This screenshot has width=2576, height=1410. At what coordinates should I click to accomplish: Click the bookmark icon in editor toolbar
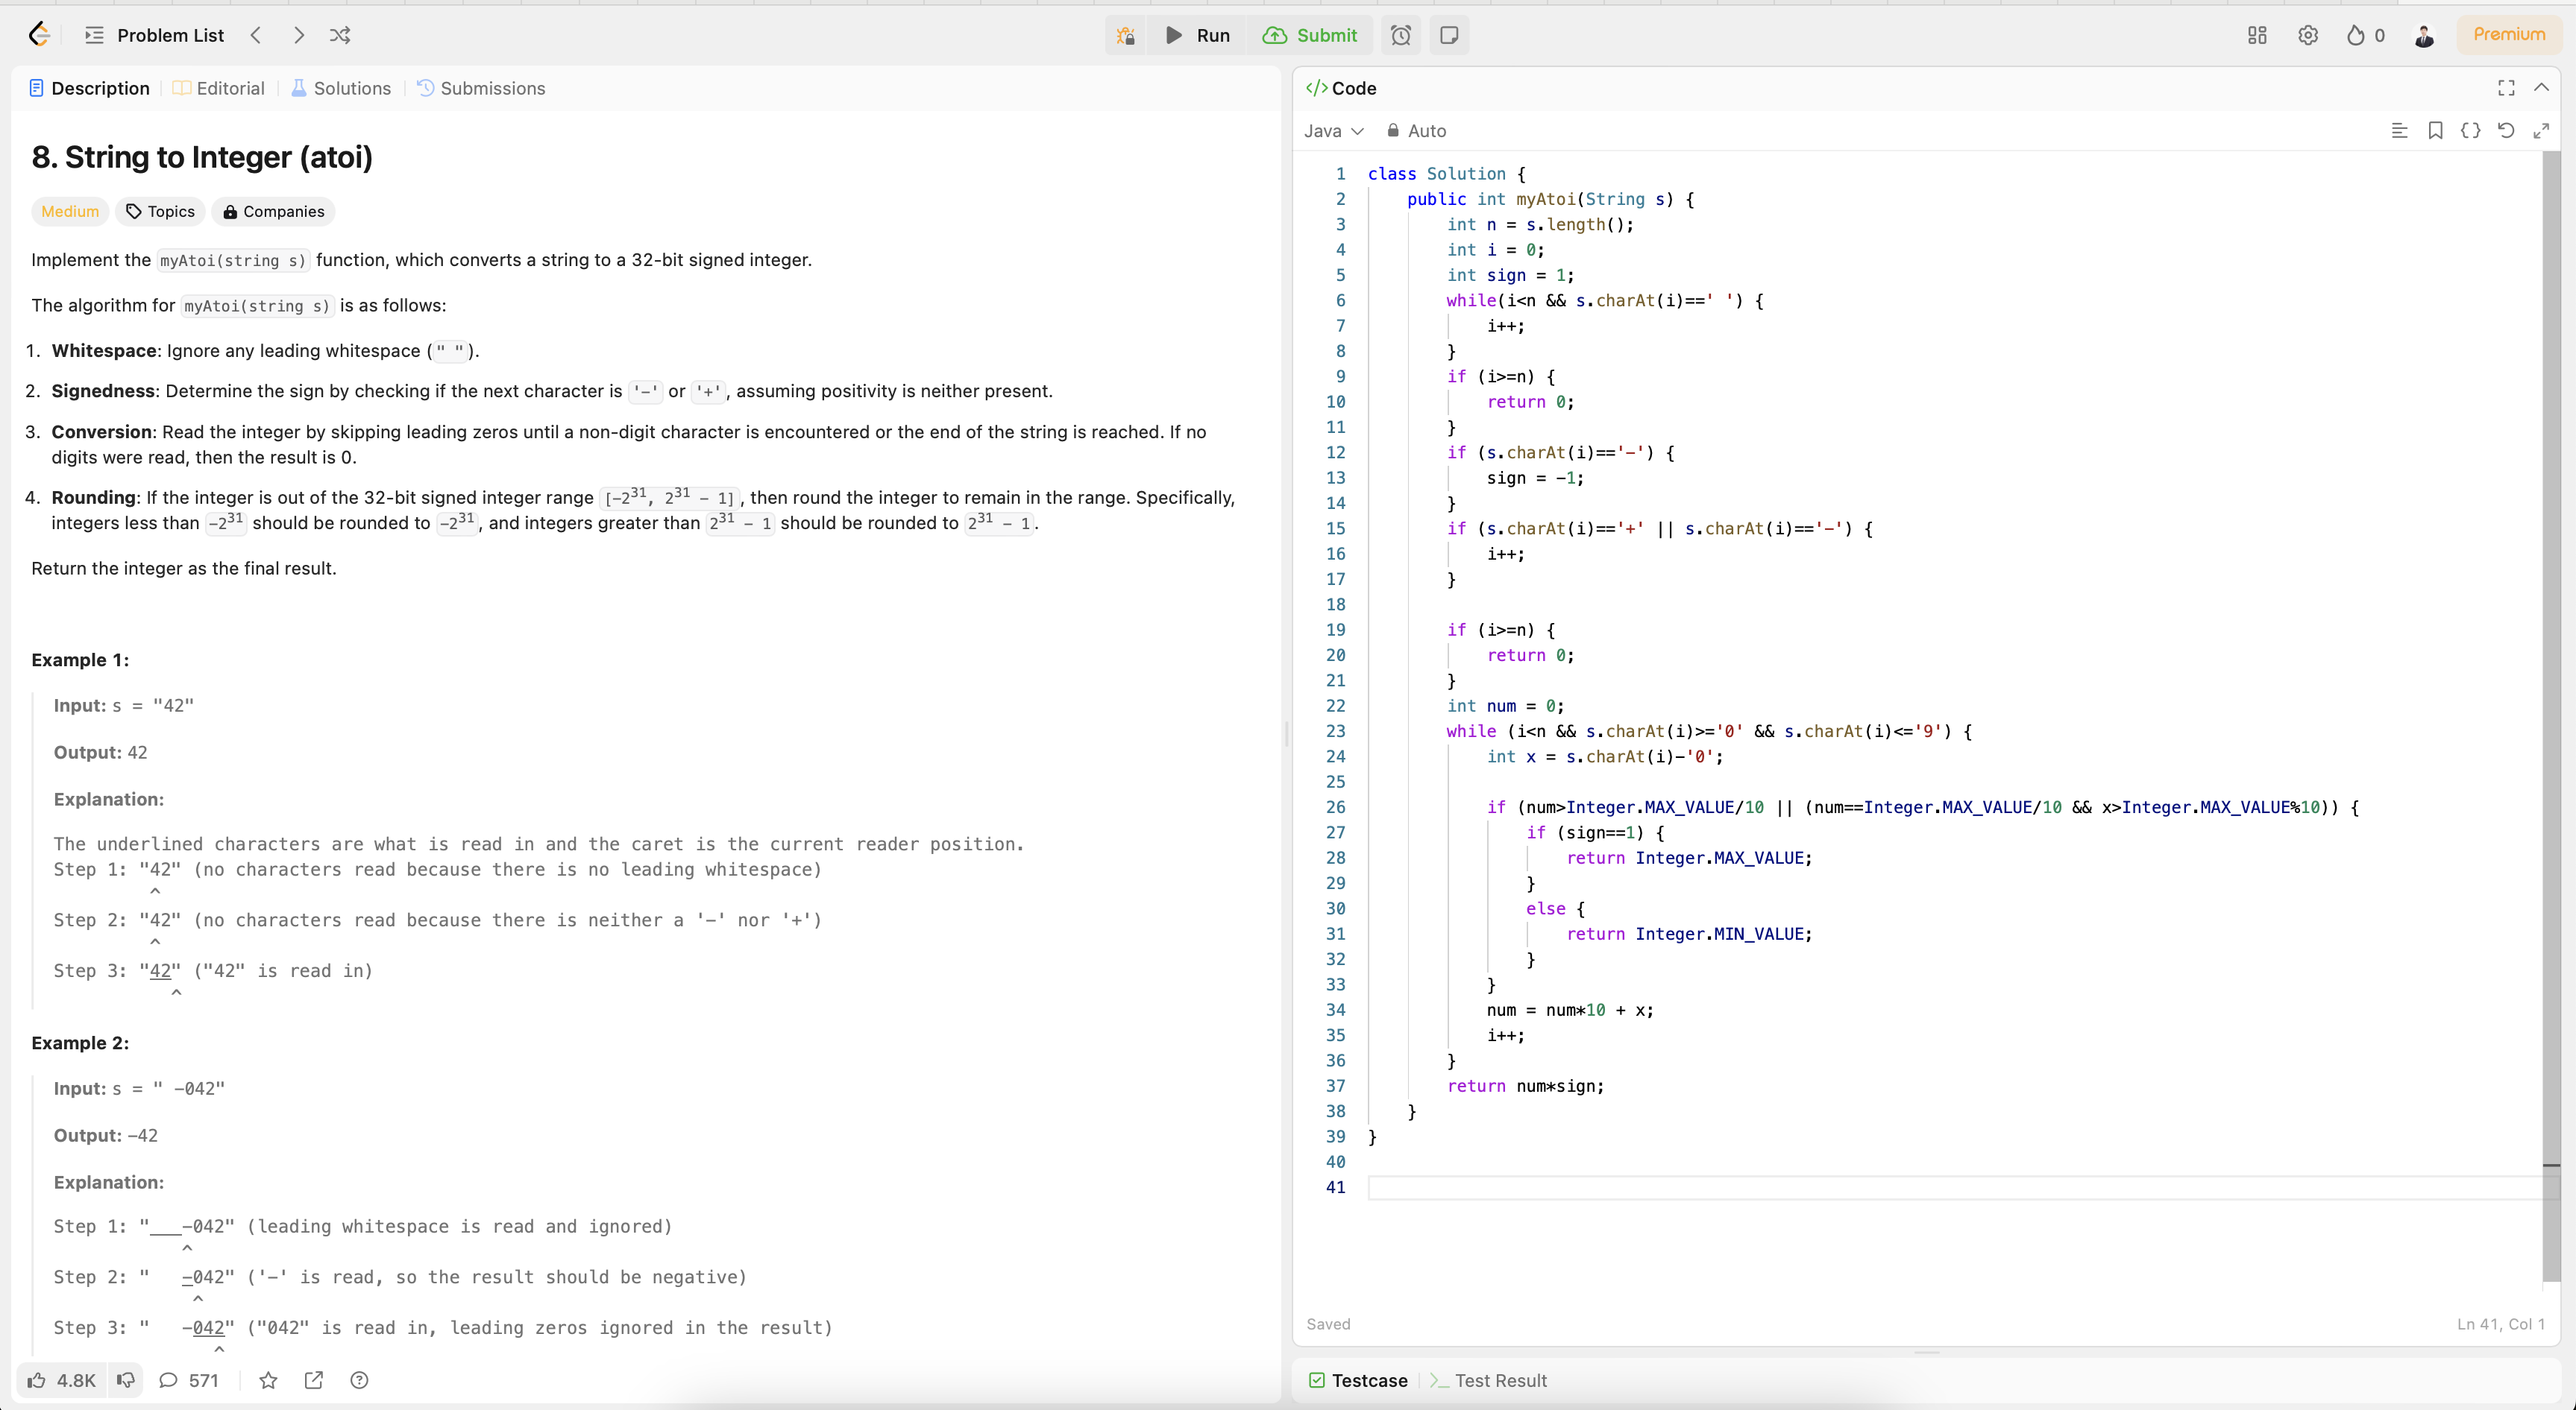click(2435, 131)
